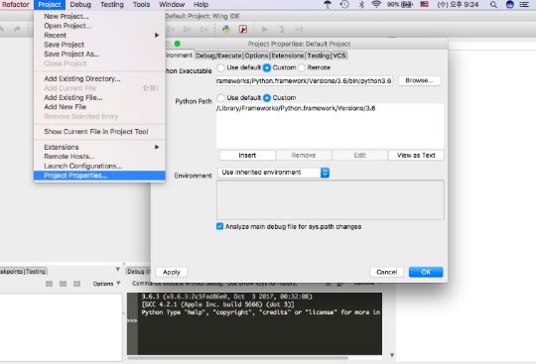This screenshot has height=364, width=536.
Task: Switch to the Debug/Execute tab
Action: click(218, 56)
